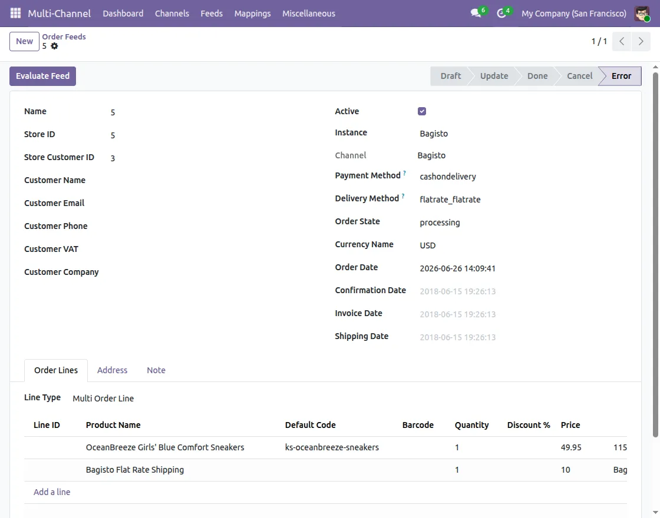
Task: Edit the Order Date field
Action: click(x=523, y=268)
